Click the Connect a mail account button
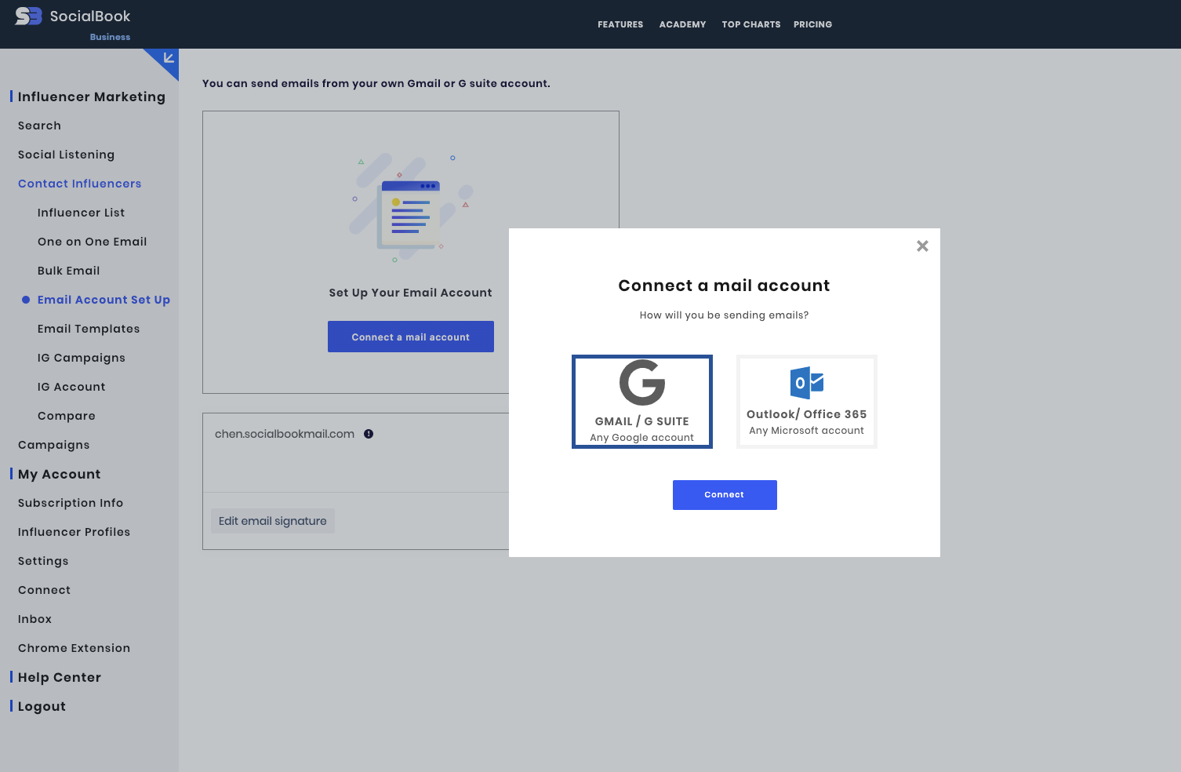Image resolution: width=1181 pixels, height=772 pixels. pyautogui.click(x=410, y=337)
